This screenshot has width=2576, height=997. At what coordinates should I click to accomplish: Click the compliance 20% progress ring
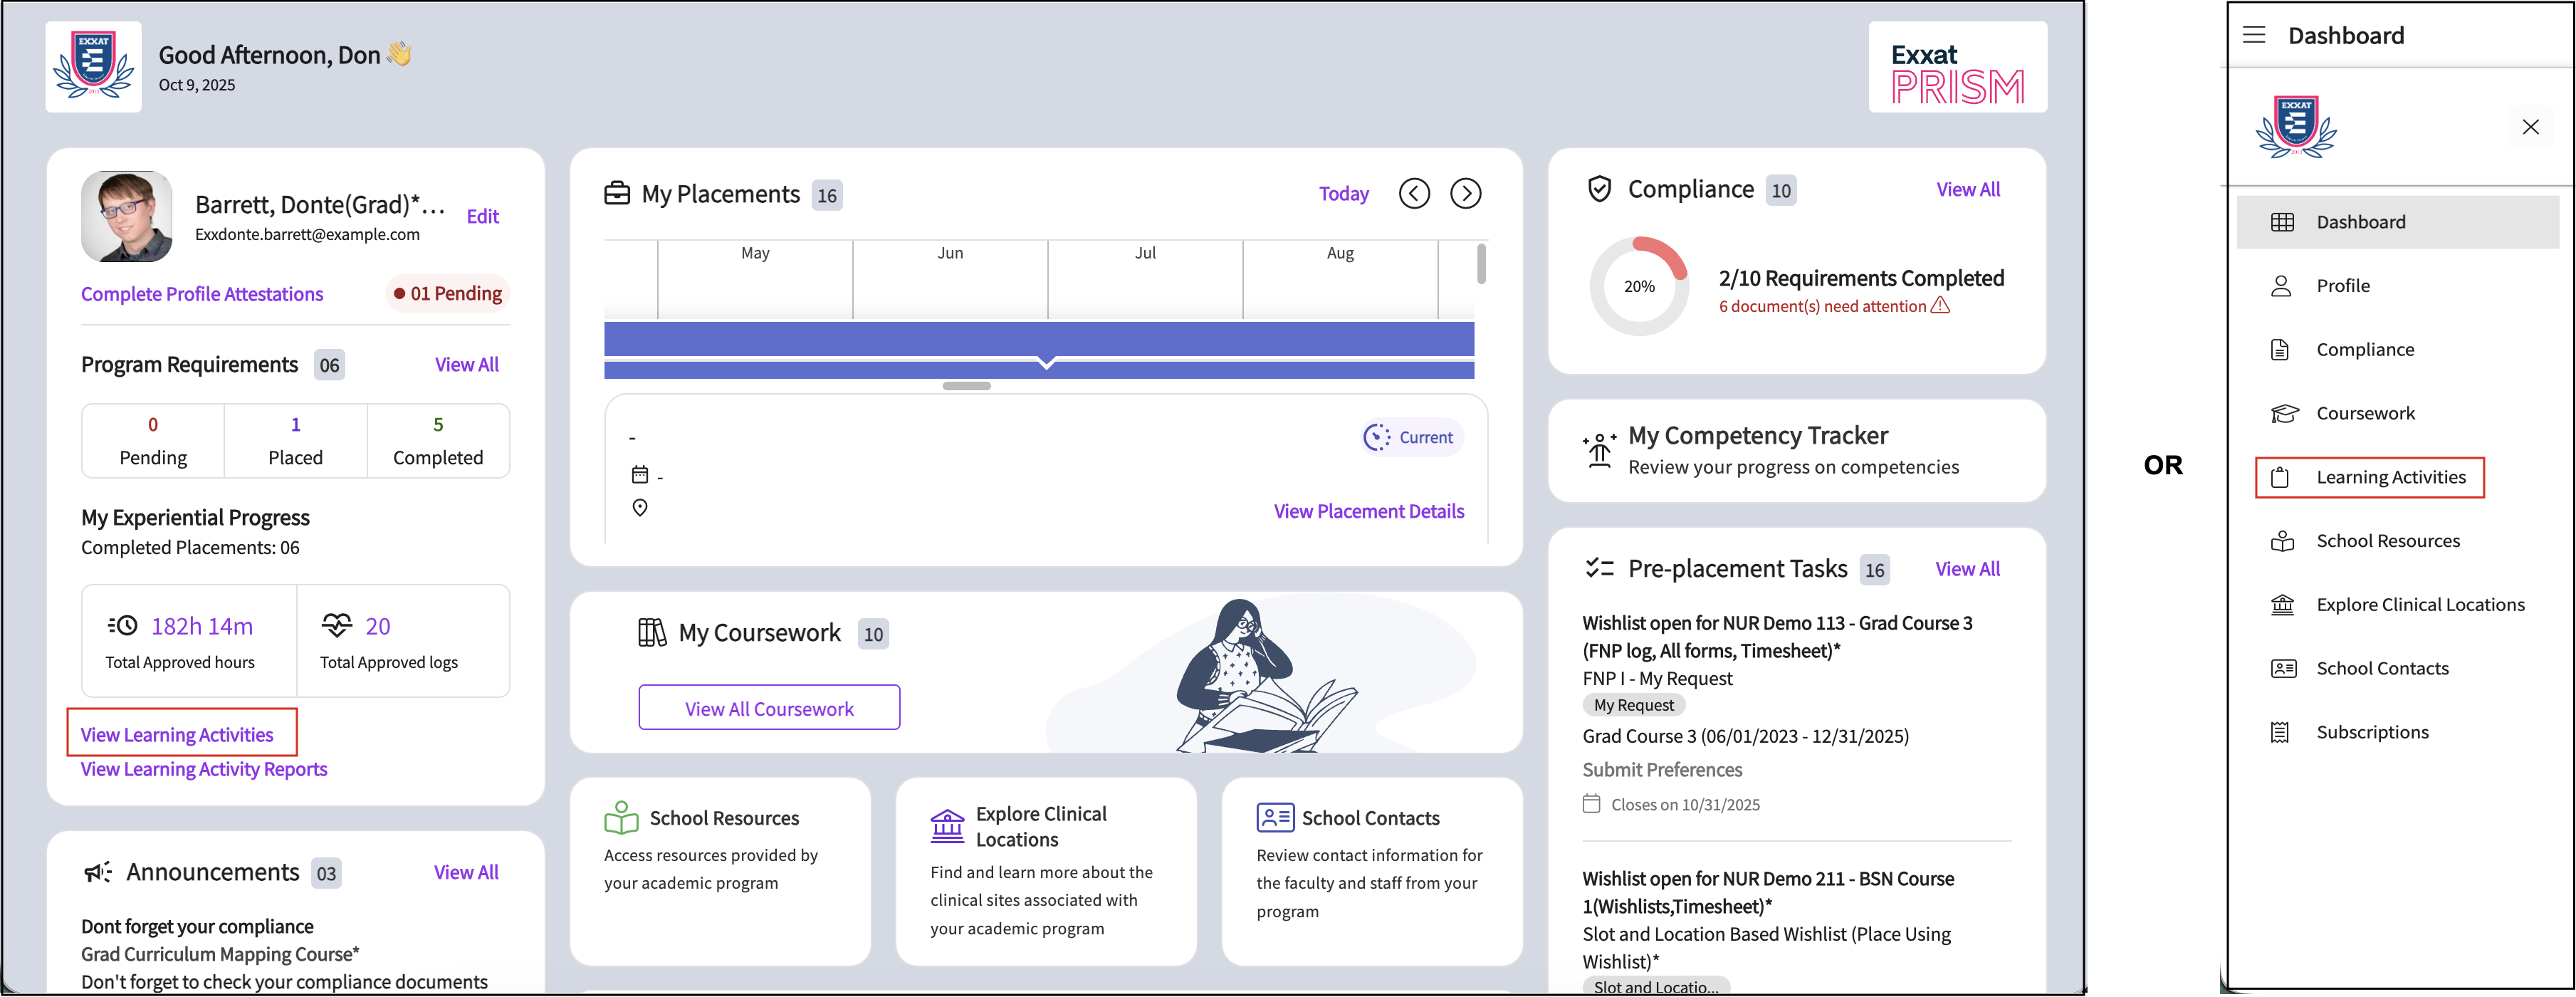1638,286
